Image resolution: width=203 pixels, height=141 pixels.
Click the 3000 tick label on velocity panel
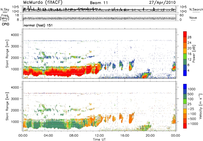pos(15,99)
